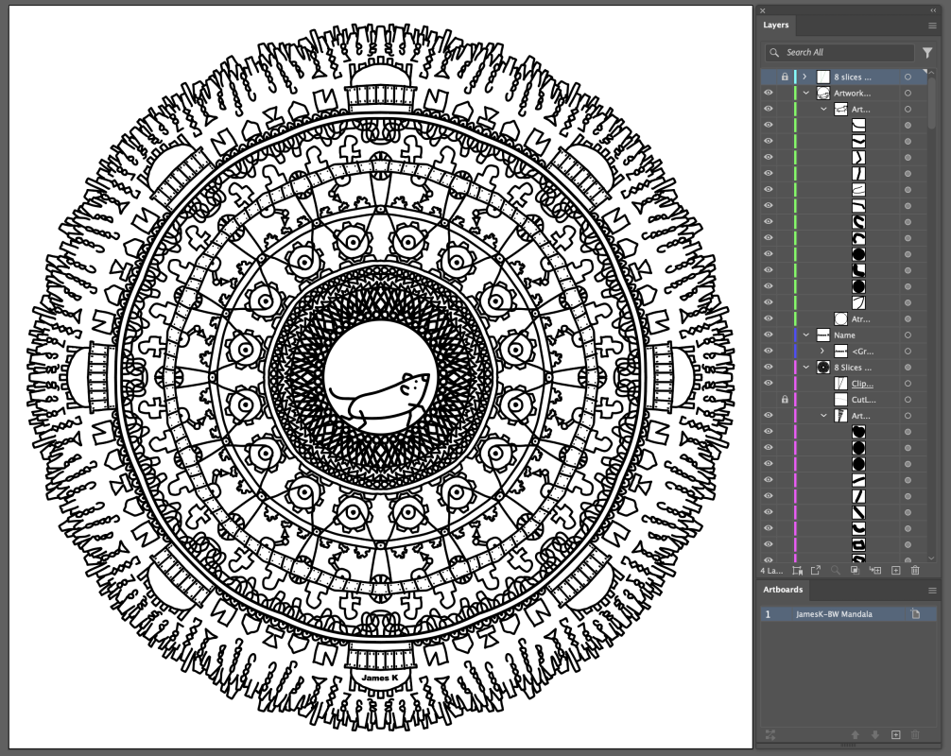Image resolution: width=951 pixels, height=756 pixels.
Task: Click the Clip... clipping path layer name
Action: pos(862,384)
